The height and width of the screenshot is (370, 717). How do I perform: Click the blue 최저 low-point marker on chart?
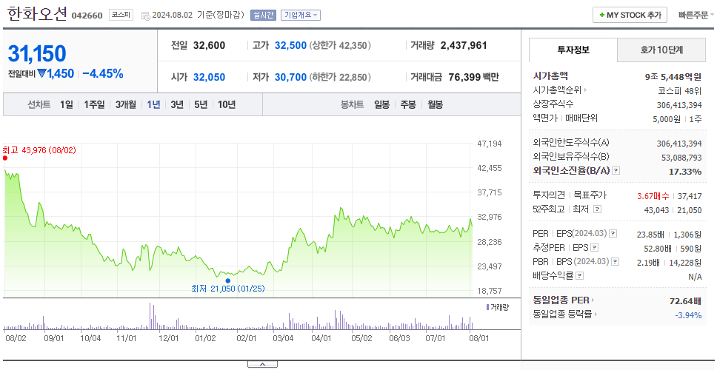point(227,280)
